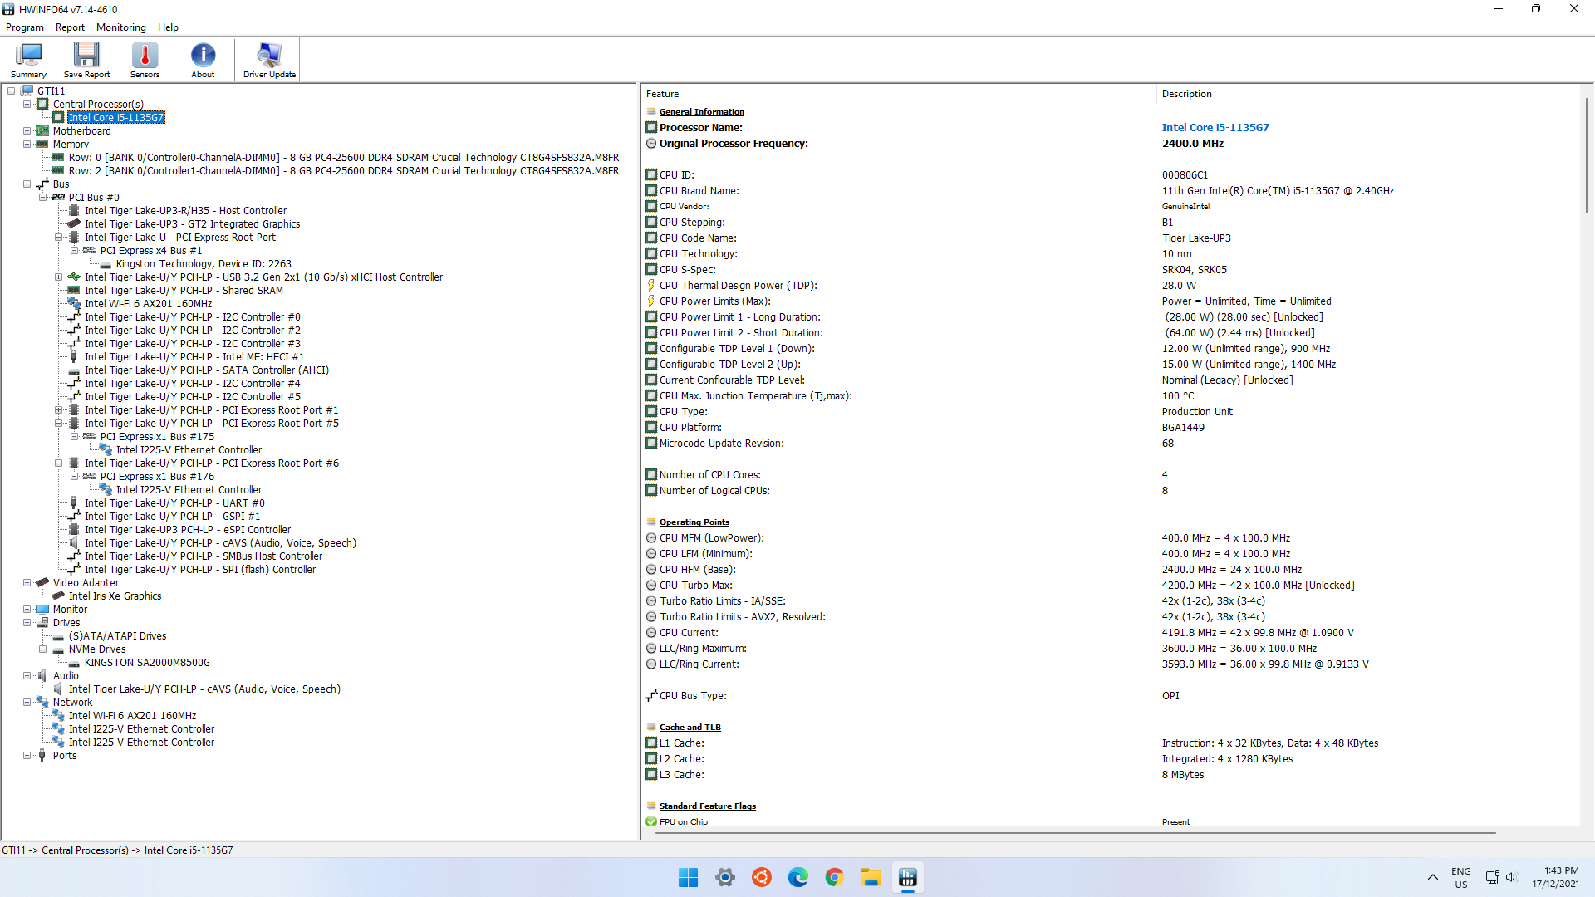Select the Monitor icon in tree
The height and width of the screenshot is (897, 1595).
[42, 609]
